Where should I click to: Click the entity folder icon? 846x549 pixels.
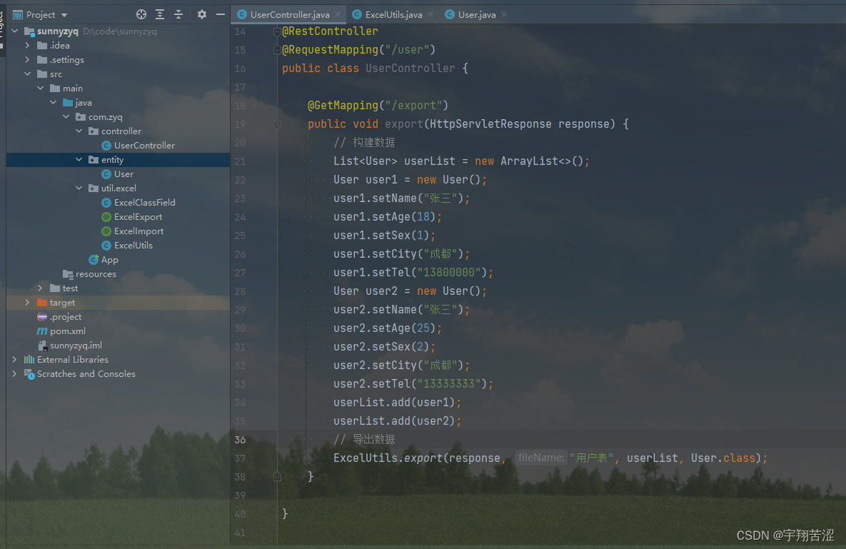pyautogui.click(x=94, y=160)
